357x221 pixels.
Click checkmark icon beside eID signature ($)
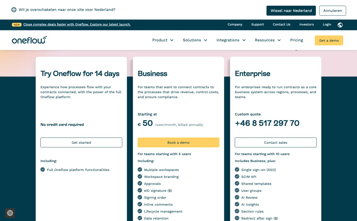140,190
